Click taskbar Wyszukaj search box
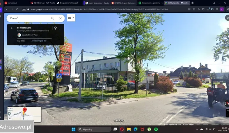Image resolution: width=229 pixels, height=133 pixels. point(94,130)
